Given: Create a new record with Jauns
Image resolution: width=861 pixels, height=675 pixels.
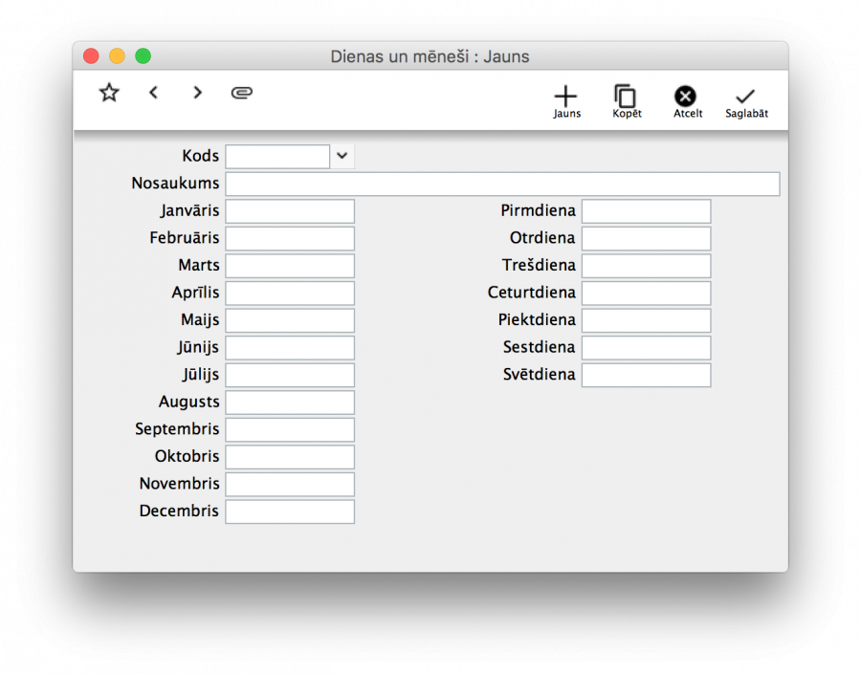Looking at the screenshot, I should pos(566,100).
